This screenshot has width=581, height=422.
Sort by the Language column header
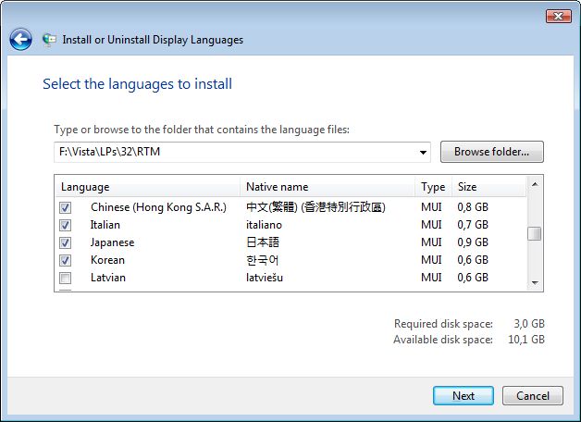pos(147,187)
